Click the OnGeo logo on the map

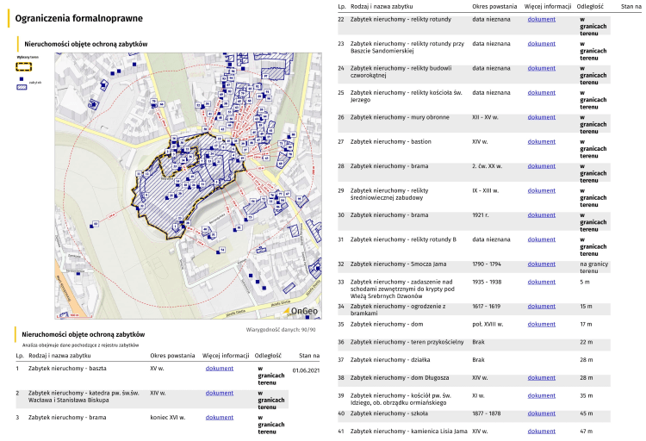pyautogui.click(x=301, y=311)
